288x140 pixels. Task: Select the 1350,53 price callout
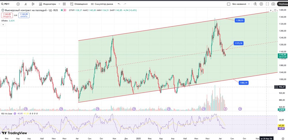click(240, 20)
